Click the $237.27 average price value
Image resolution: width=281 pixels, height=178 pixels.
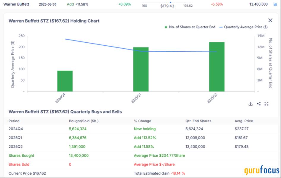coord(242,129)
